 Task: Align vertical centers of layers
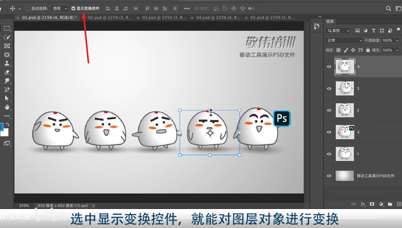pyautogui.click(x=156, y=8)
